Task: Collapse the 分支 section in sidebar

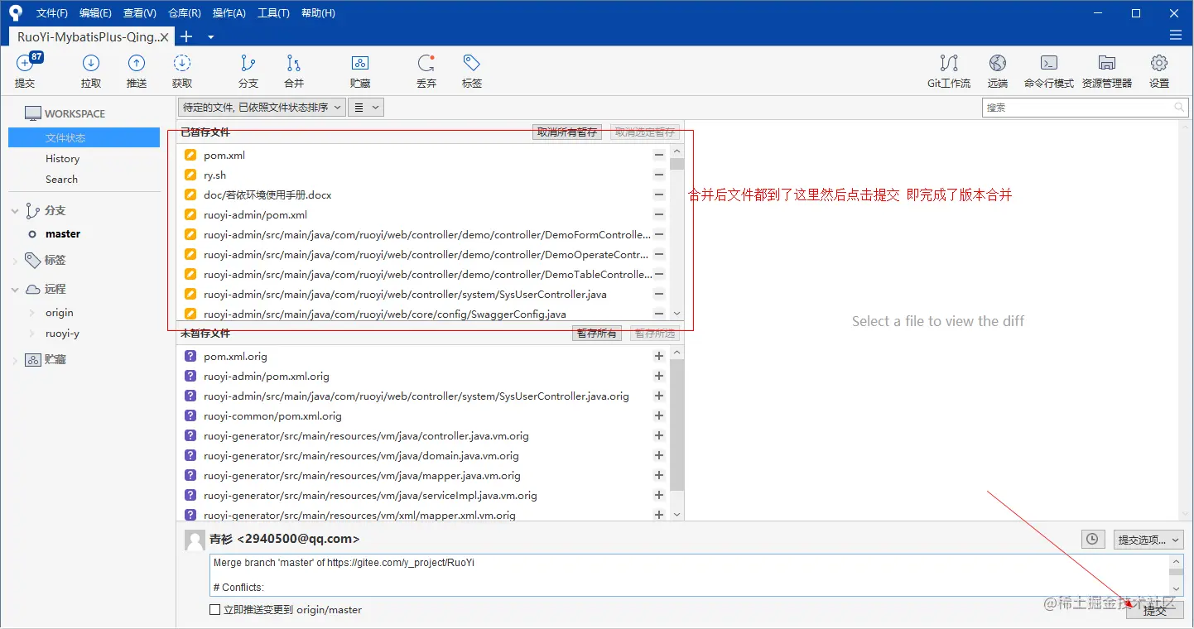Action: point(14,211)
